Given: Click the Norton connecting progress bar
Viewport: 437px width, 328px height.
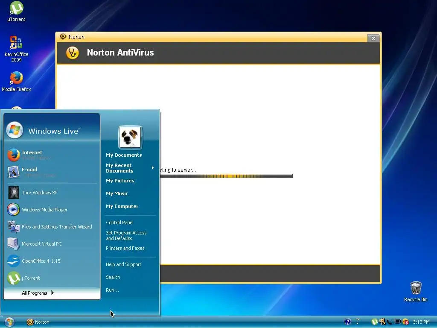Looking at the screenshot, I should point(226,176).
